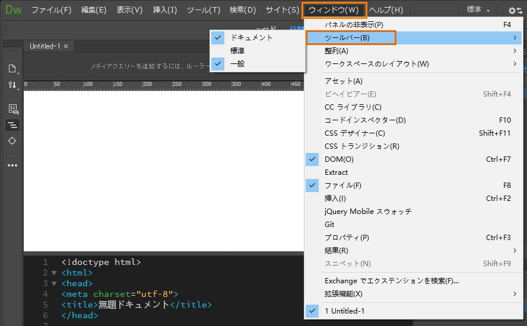This screenshot has width=527, height=326.
Task: Open the 挿入(I) menu
Action: 165,9
